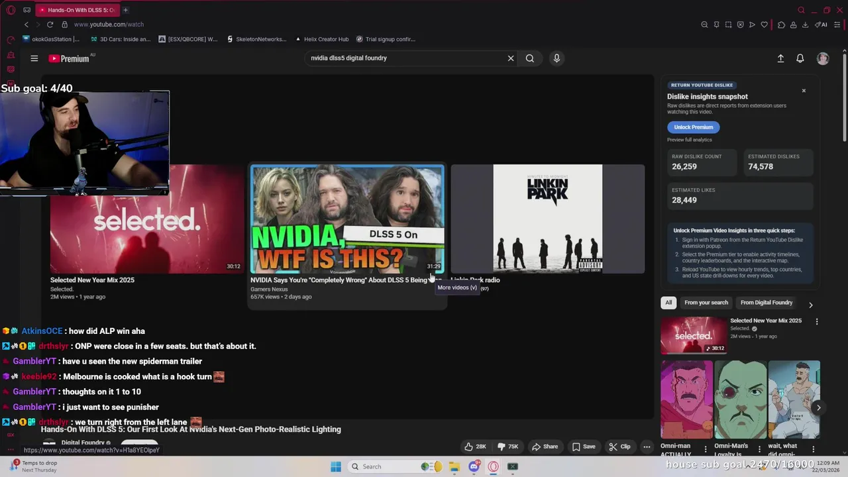This screenshot has height=477, width=848.
Task: Open Trial signup confir... bookmark
Action: click(386, 39)
